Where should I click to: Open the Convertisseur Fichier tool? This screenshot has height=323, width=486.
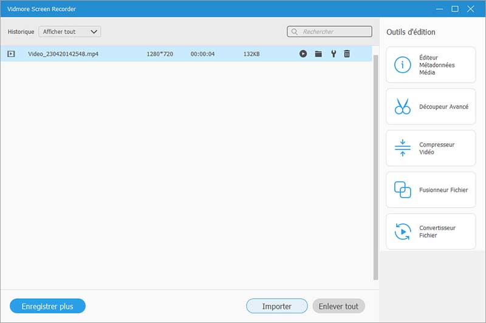click(x=431, y=231)
